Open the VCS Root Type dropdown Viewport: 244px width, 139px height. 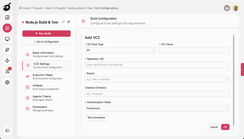click(120, 50)
